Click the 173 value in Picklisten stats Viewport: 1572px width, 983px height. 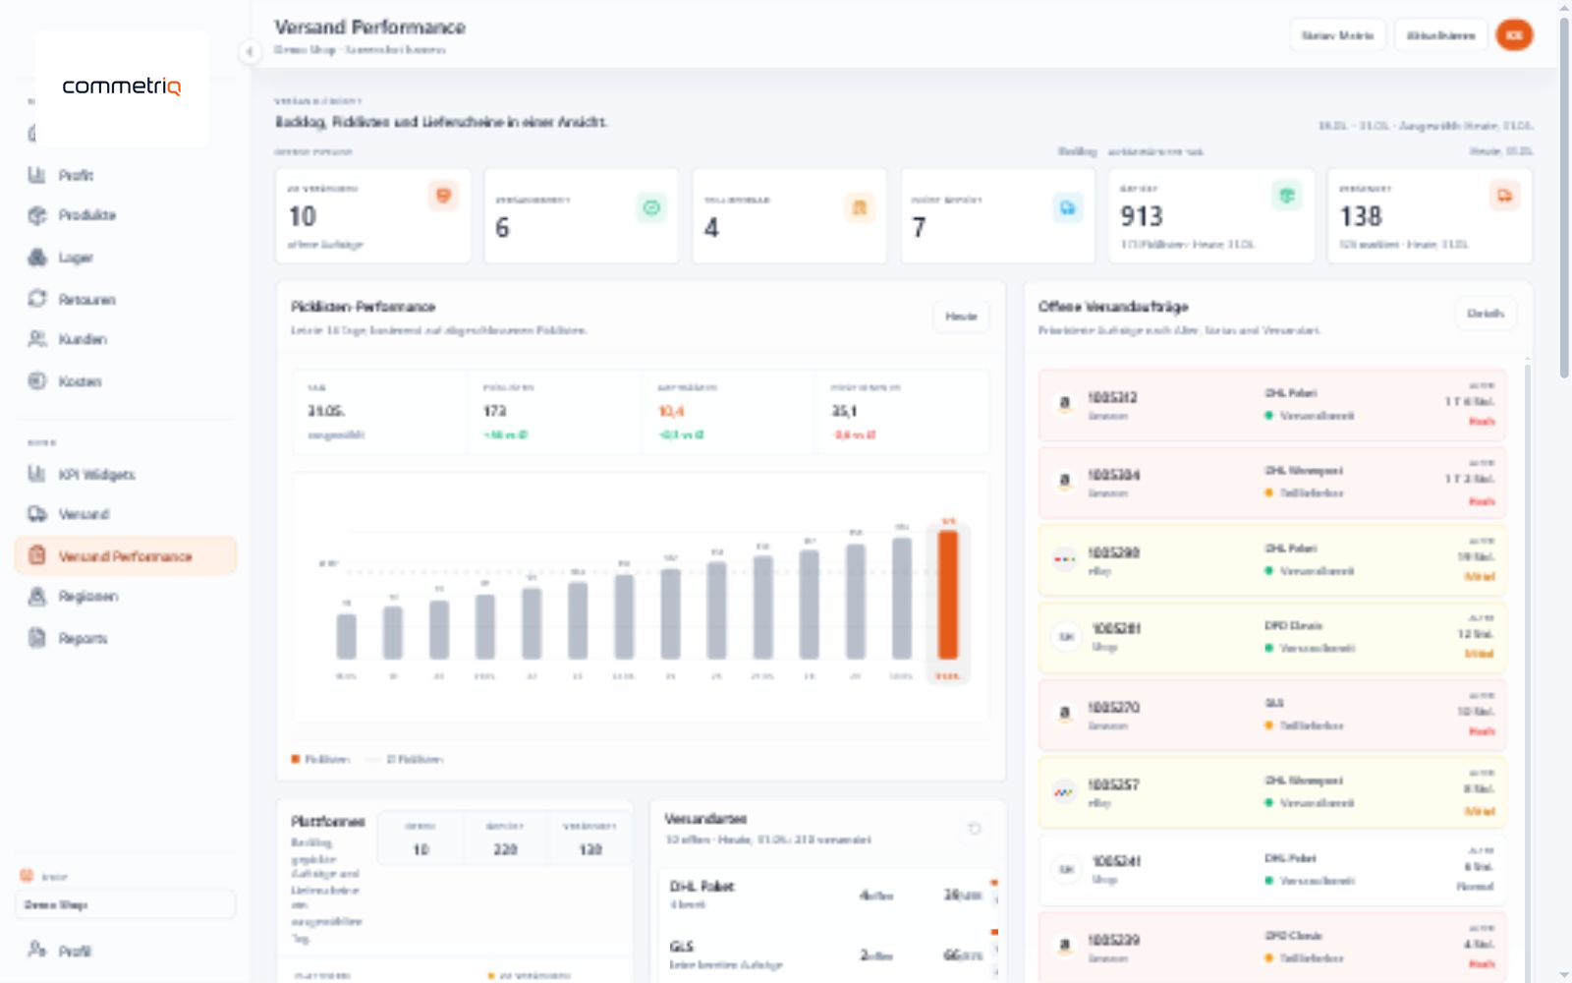[x=494, y=411]
